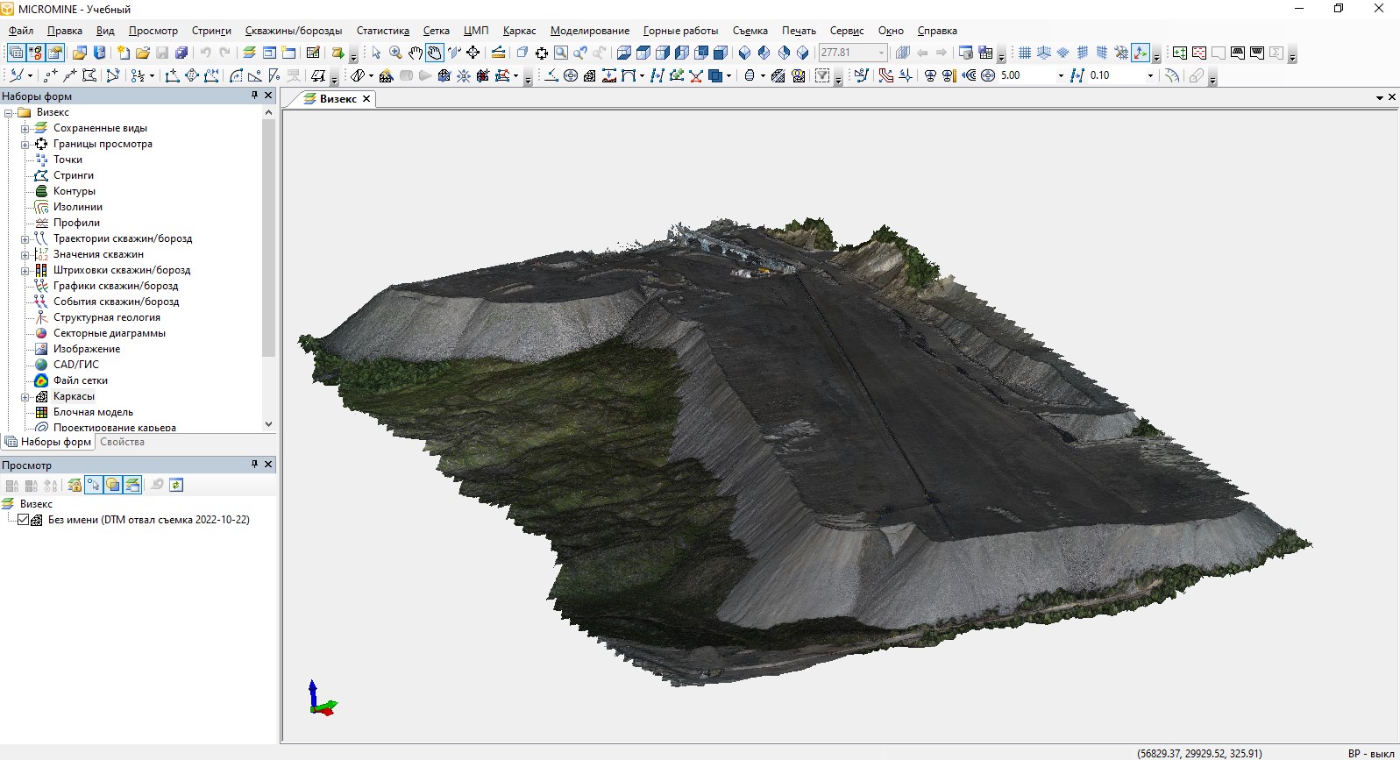
Task: Click the new point tool icon
Action: pos(50,75)
